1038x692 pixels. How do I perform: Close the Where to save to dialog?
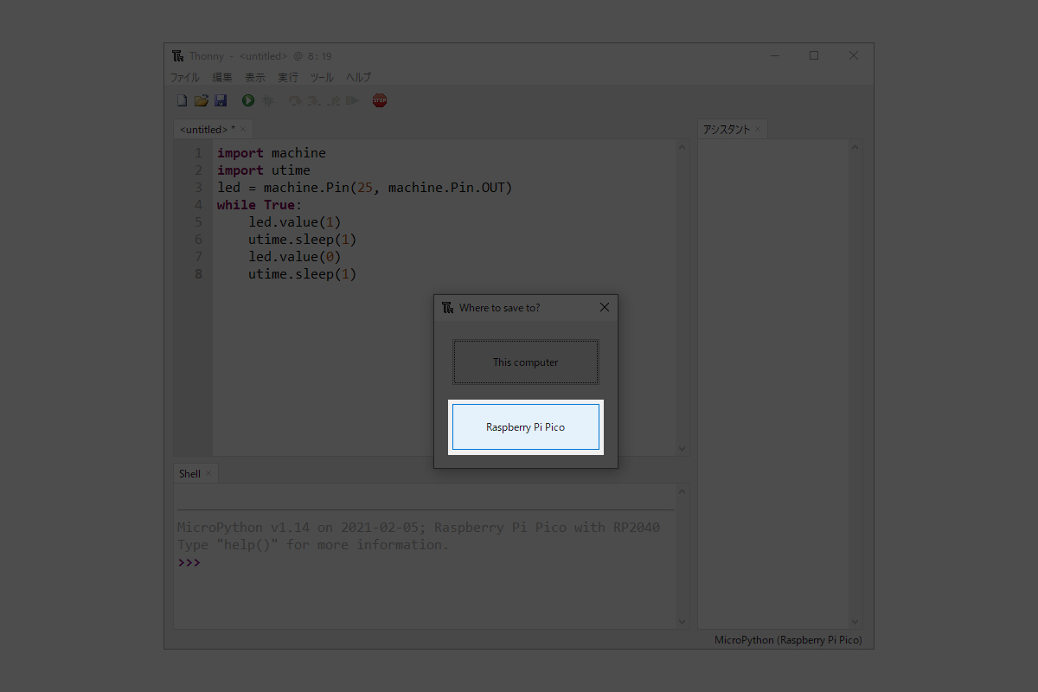(605, 308)
